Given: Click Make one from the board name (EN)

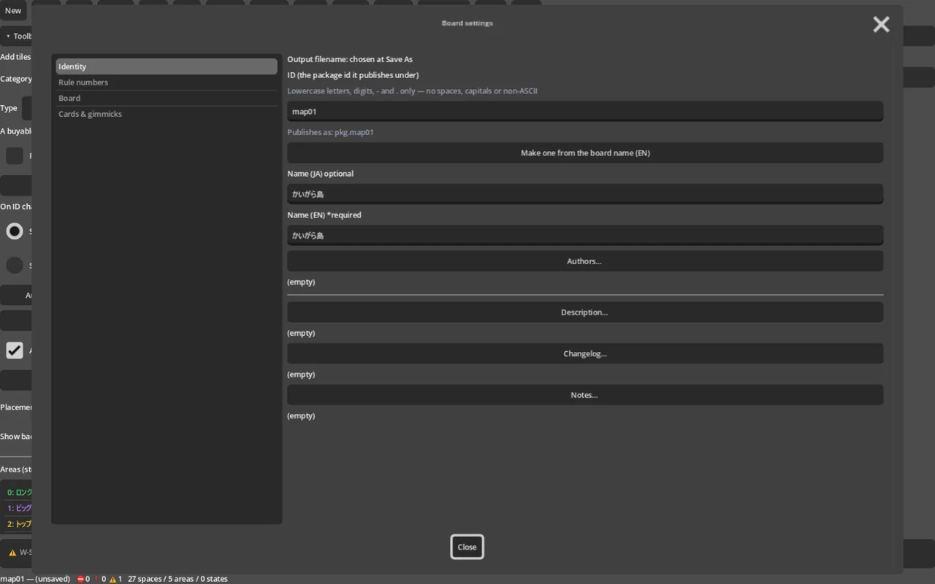Looking at the screenshot, I should (x=585, y=153).
